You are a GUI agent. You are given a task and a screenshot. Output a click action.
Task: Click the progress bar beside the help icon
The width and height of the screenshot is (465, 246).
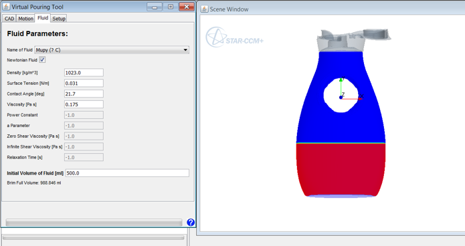coord(94,223)
